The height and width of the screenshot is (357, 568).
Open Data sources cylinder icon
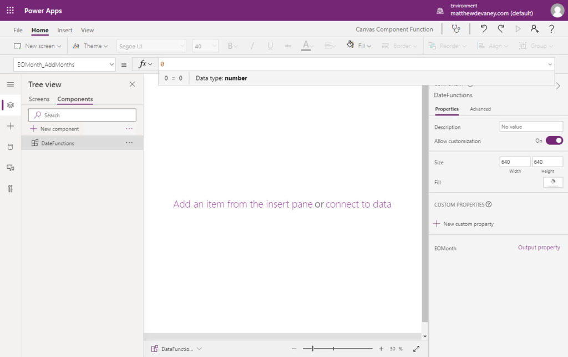click(11, 147)
